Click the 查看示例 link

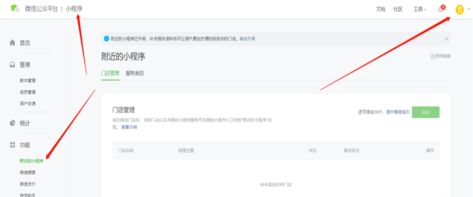coord(129,127)
